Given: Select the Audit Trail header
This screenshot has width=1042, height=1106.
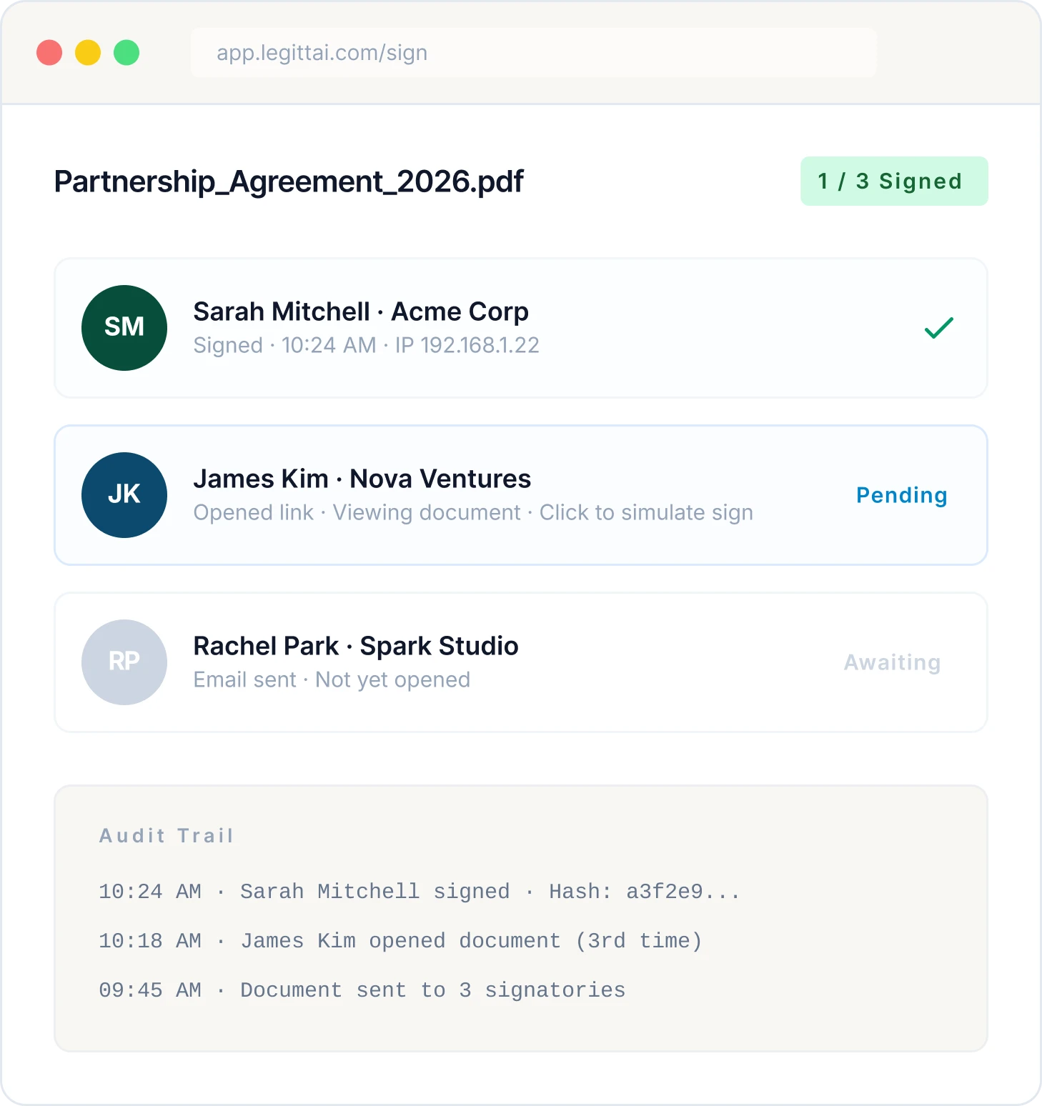Looking at the screenshot, I should (166, 836).
